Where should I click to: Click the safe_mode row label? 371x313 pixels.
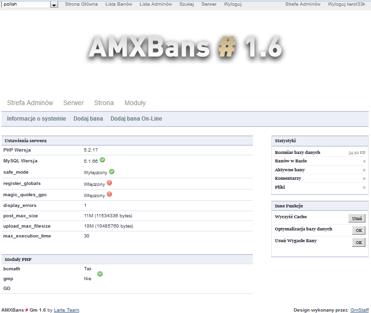click(x=16, y=172)
